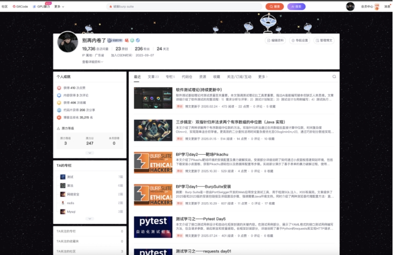
Task: Click the 代码片分享 achievement icon (208)
Action: tap(59, 110)
